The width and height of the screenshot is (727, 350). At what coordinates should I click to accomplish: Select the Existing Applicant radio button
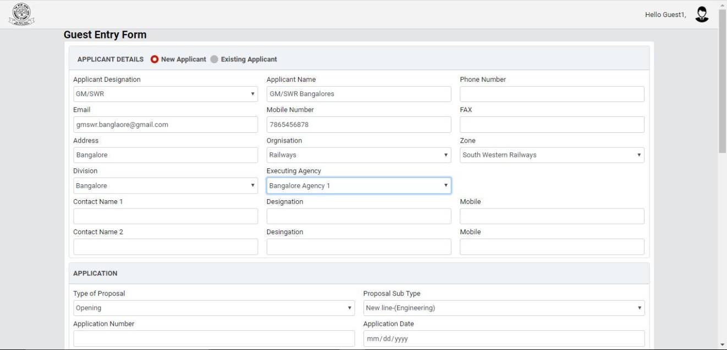click(x=214, y=59)
